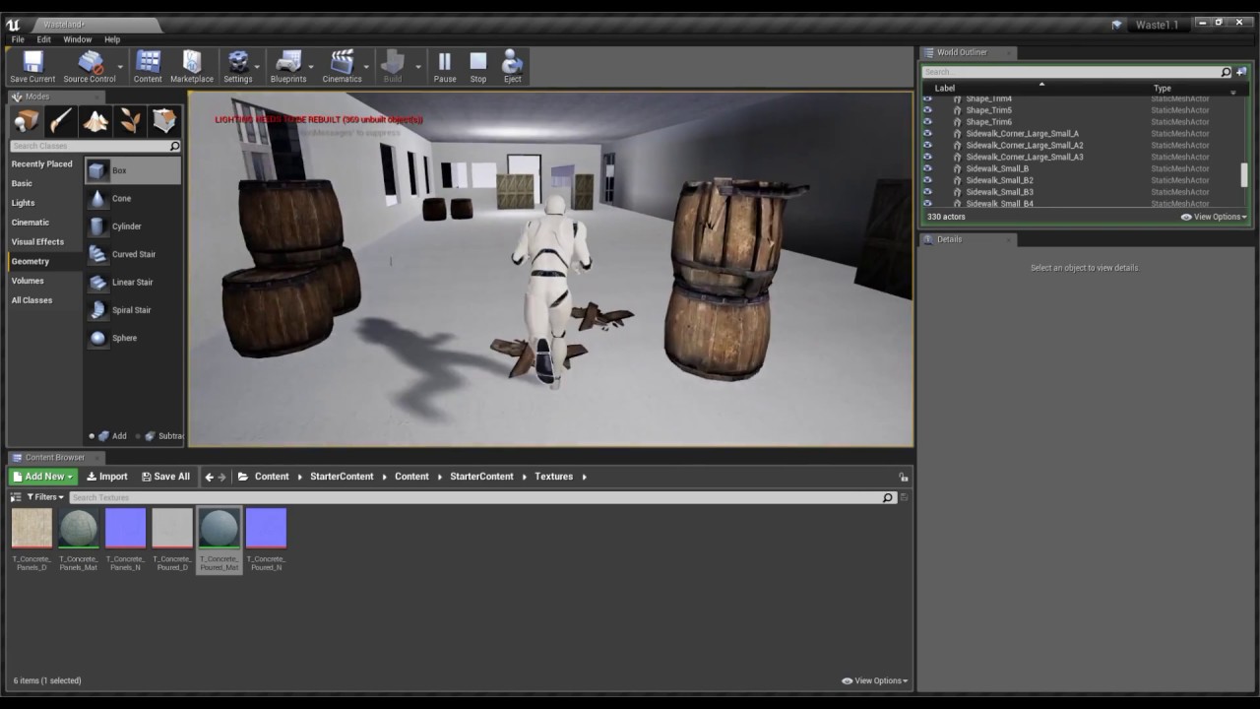Screen dimensions: 1260x709
Task: Select the Lights category
Action: click(23, 203)
